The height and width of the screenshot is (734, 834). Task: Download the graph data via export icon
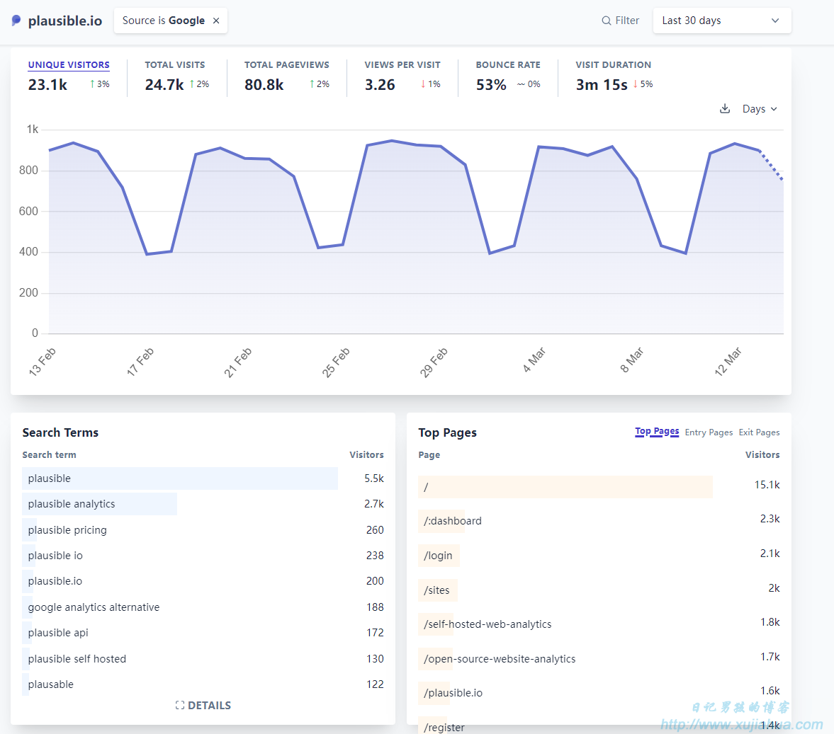(724, 109)
